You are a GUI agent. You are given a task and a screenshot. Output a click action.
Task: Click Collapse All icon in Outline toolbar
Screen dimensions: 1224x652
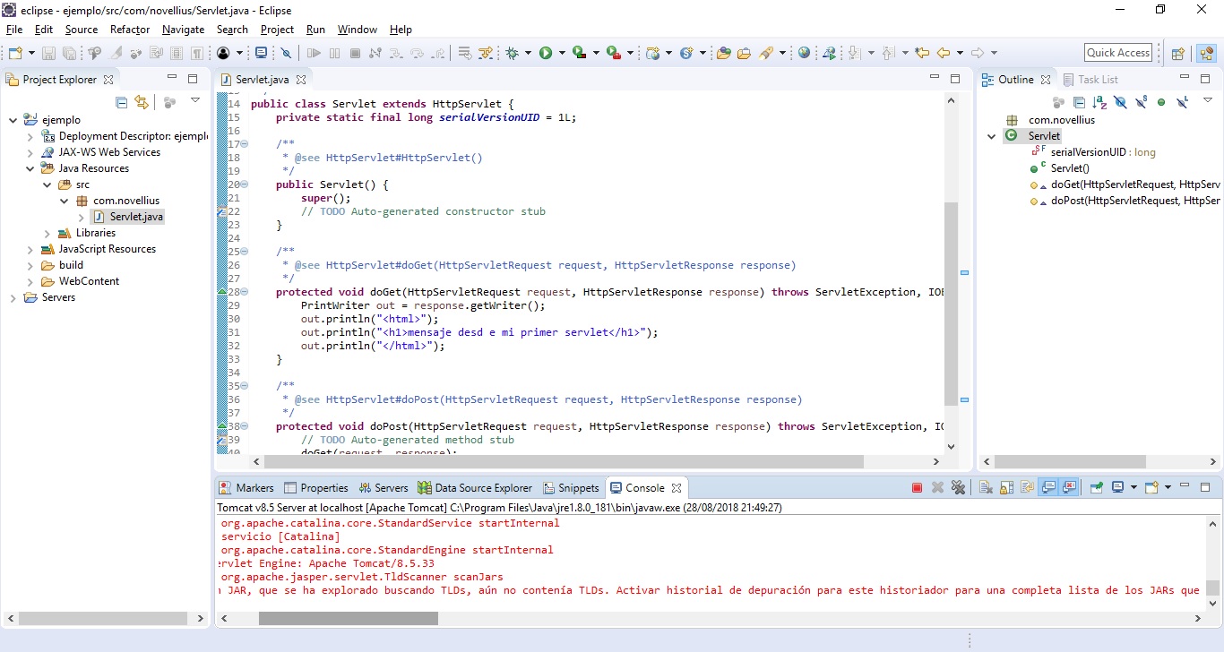[1079, 102]
